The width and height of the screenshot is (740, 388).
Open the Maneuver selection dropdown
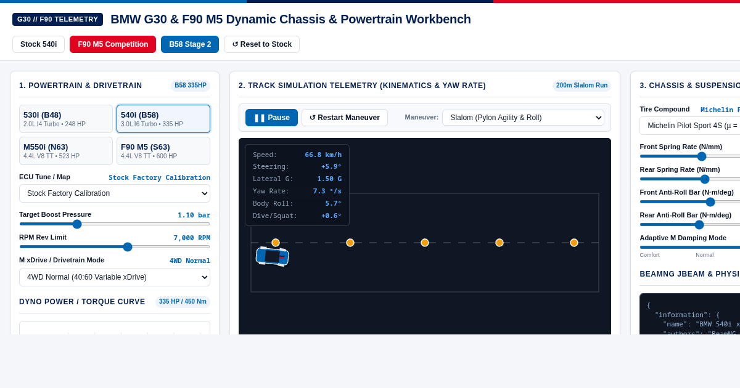coord(523,118)
